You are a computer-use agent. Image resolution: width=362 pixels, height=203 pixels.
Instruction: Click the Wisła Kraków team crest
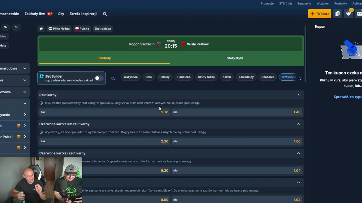(183, 44)
